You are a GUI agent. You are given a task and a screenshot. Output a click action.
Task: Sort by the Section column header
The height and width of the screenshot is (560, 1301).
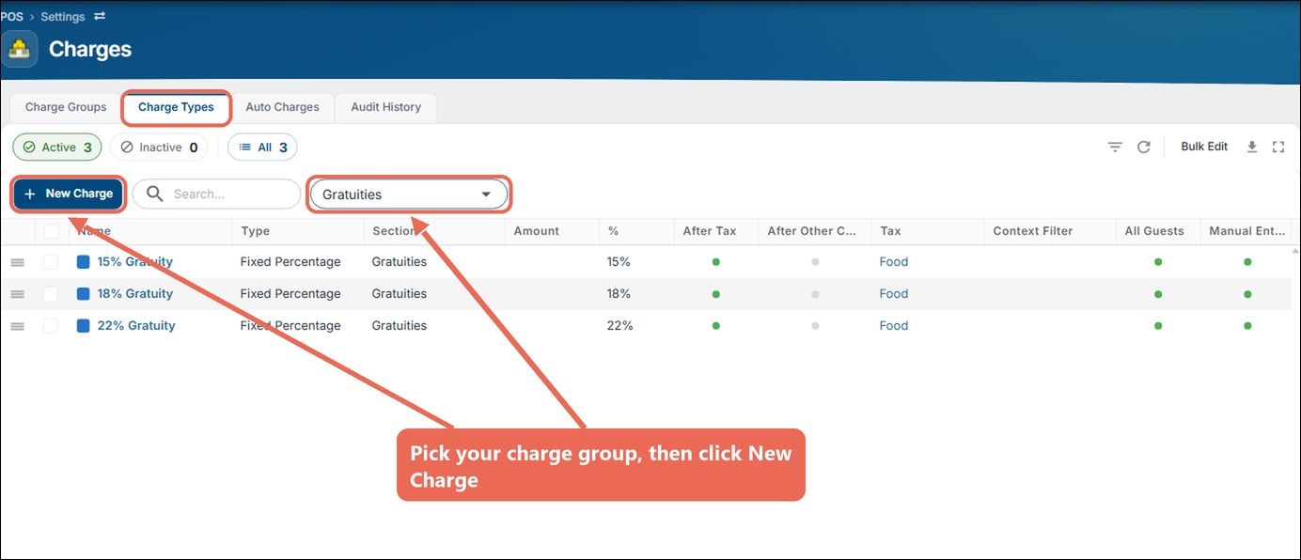394,231
